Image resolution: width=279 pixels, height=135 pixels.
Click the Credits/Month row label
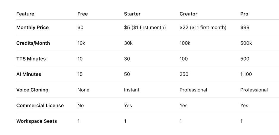33,43
